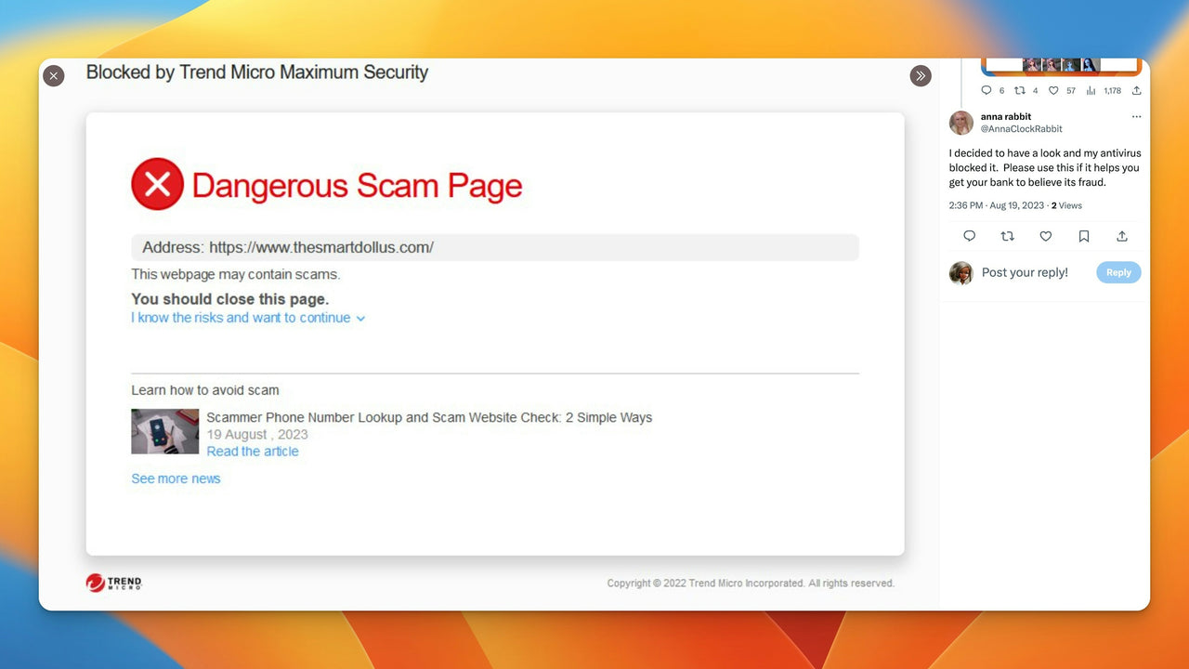
Task: Reply to anna rabbit's tweet via comment icon
Action: [x=969, y=236]
